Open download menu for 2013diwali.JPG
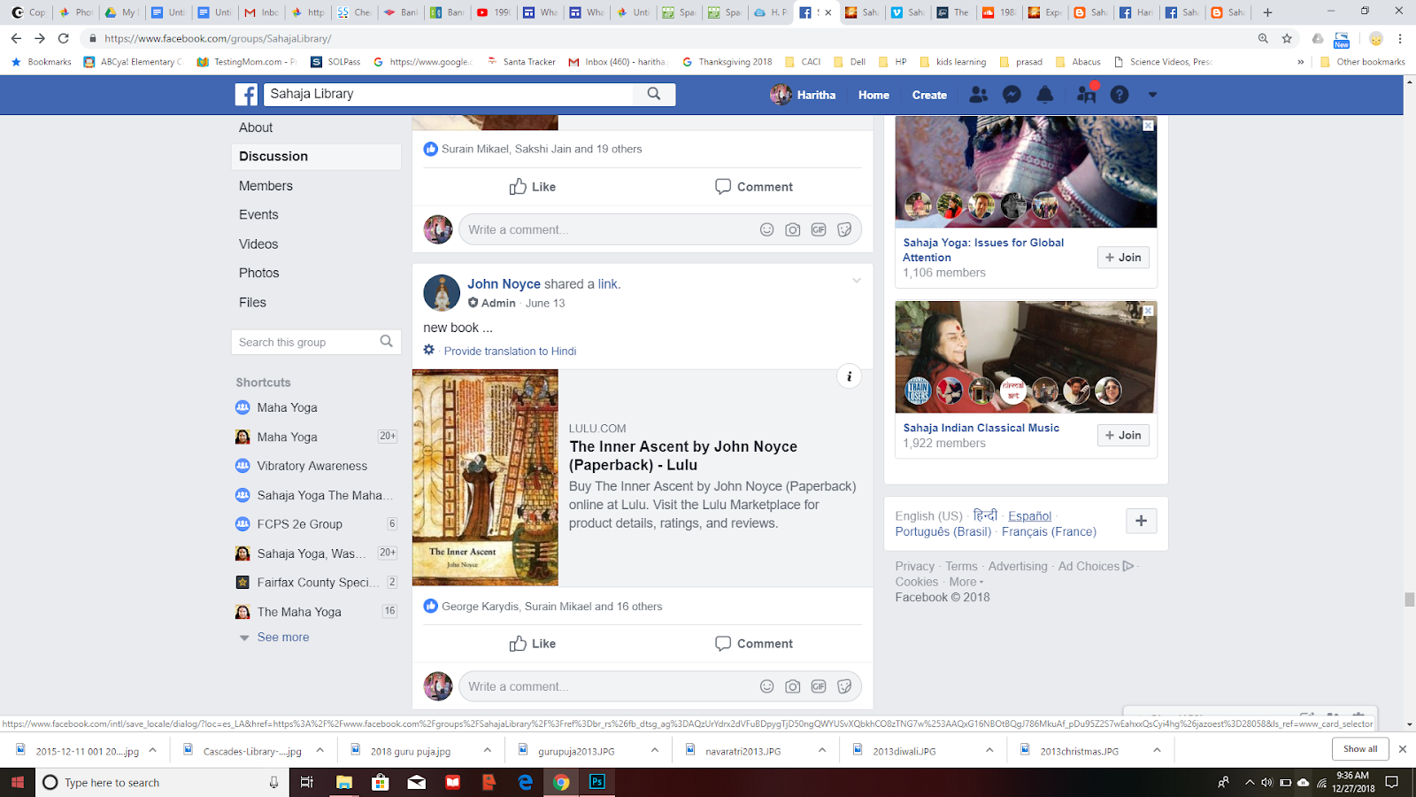Screen dimensions: 1416x797 (989, 750)
